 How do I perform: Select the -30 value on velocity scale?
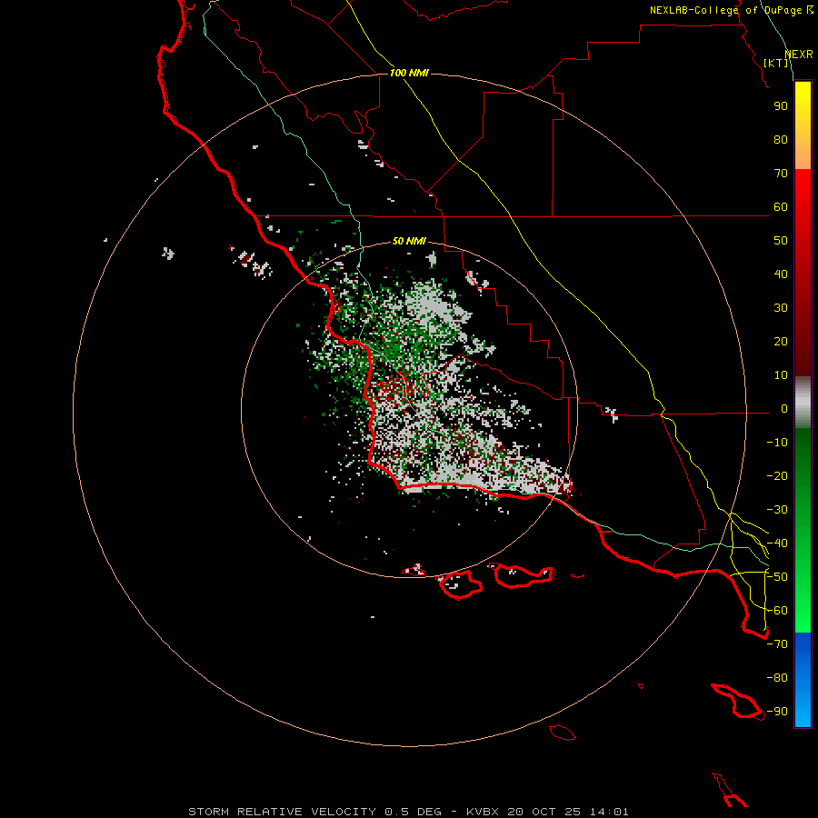pos(777,510)
